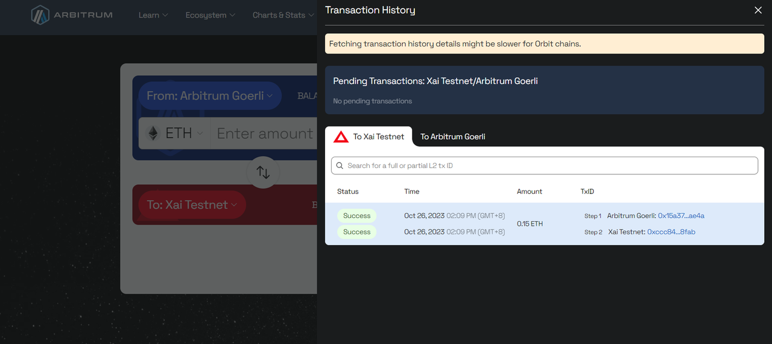Screen dimensions: 772x344
Task: Expand the Learn menu
Action: click(153, 15)
